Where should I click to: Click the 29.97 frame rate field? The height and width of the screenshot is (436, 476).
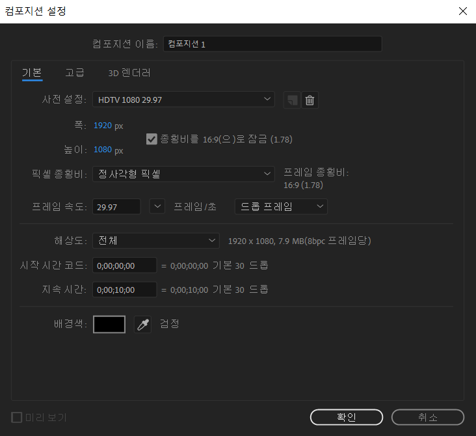116,207
